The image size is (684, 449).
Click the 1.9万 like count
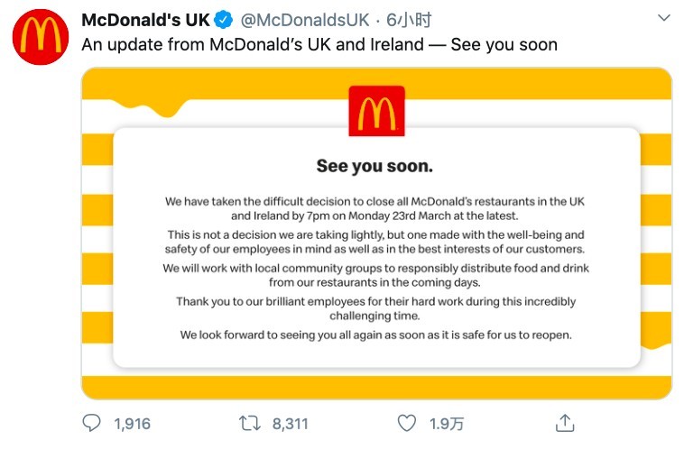[x=444, y=423]
